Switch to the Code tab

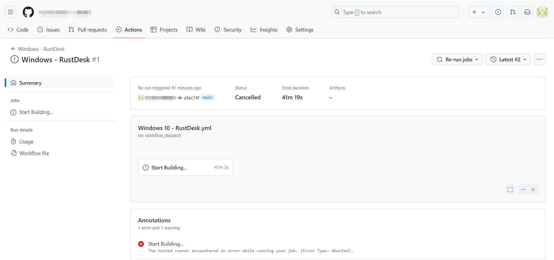18,30
